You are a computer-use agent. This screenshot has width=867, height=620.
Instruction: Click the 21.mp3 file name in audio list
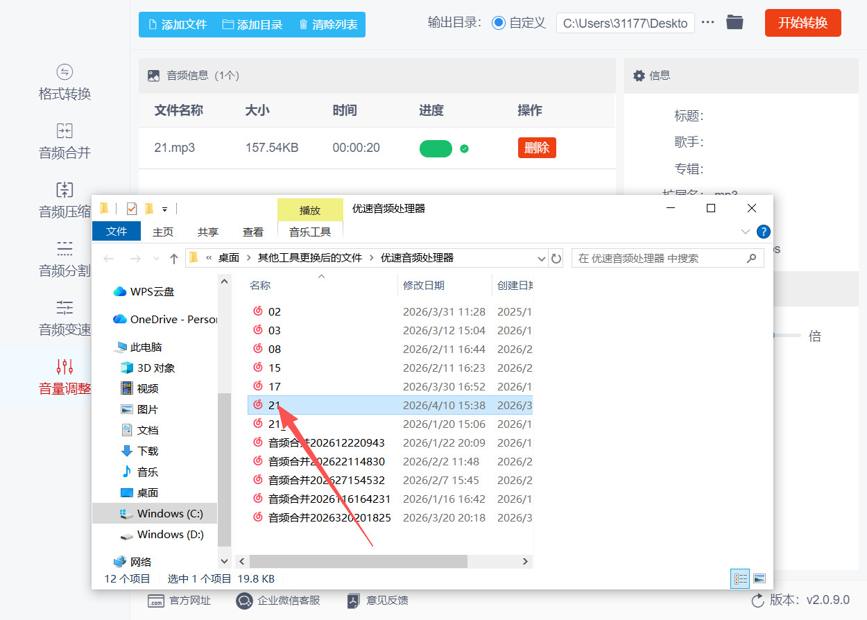pyautogui.click(x=174, y=148)
